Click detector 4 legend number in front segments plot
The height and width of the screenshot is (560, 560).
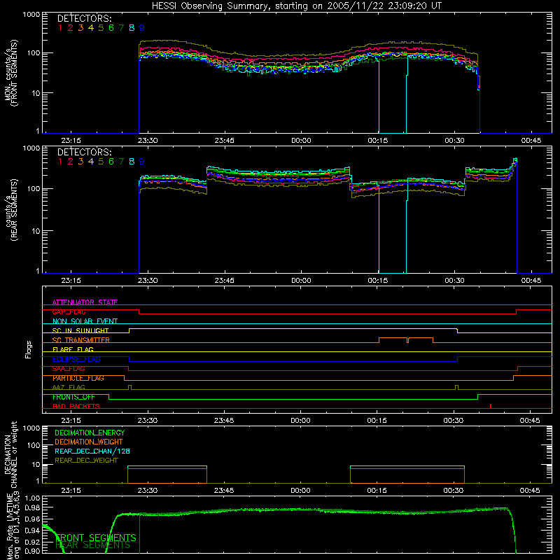91,28
